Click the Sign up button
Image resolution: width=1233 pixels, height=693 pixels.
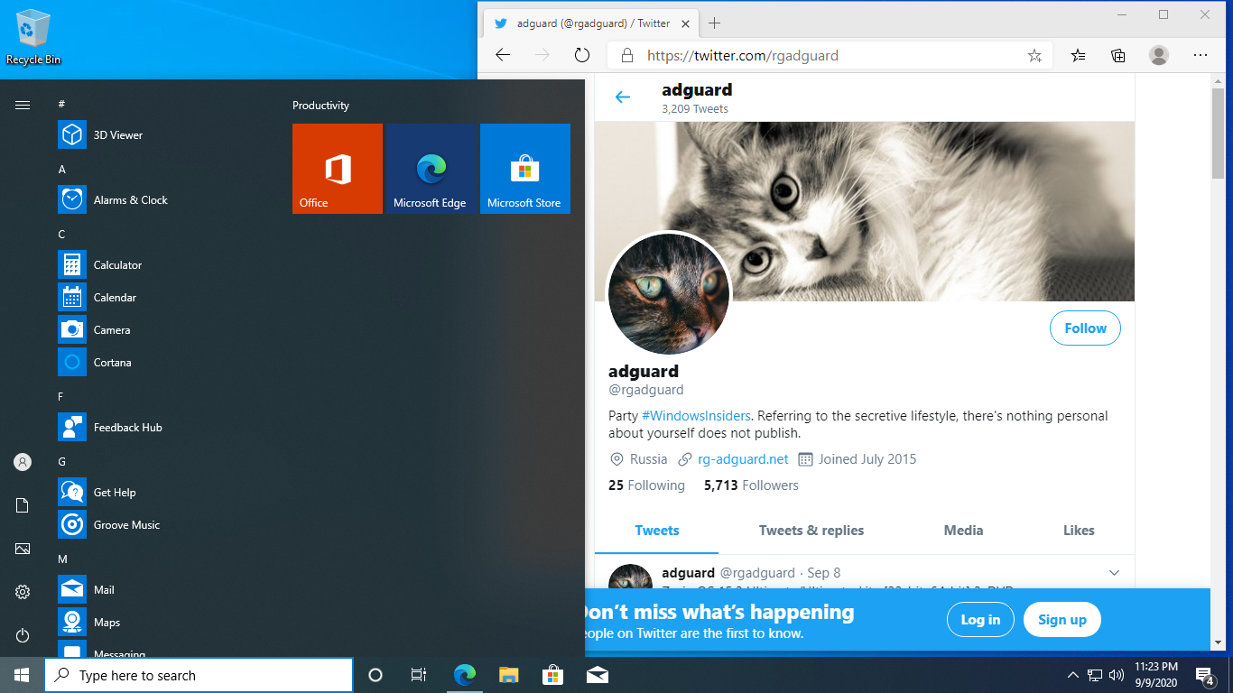[x=1062, y=620]
